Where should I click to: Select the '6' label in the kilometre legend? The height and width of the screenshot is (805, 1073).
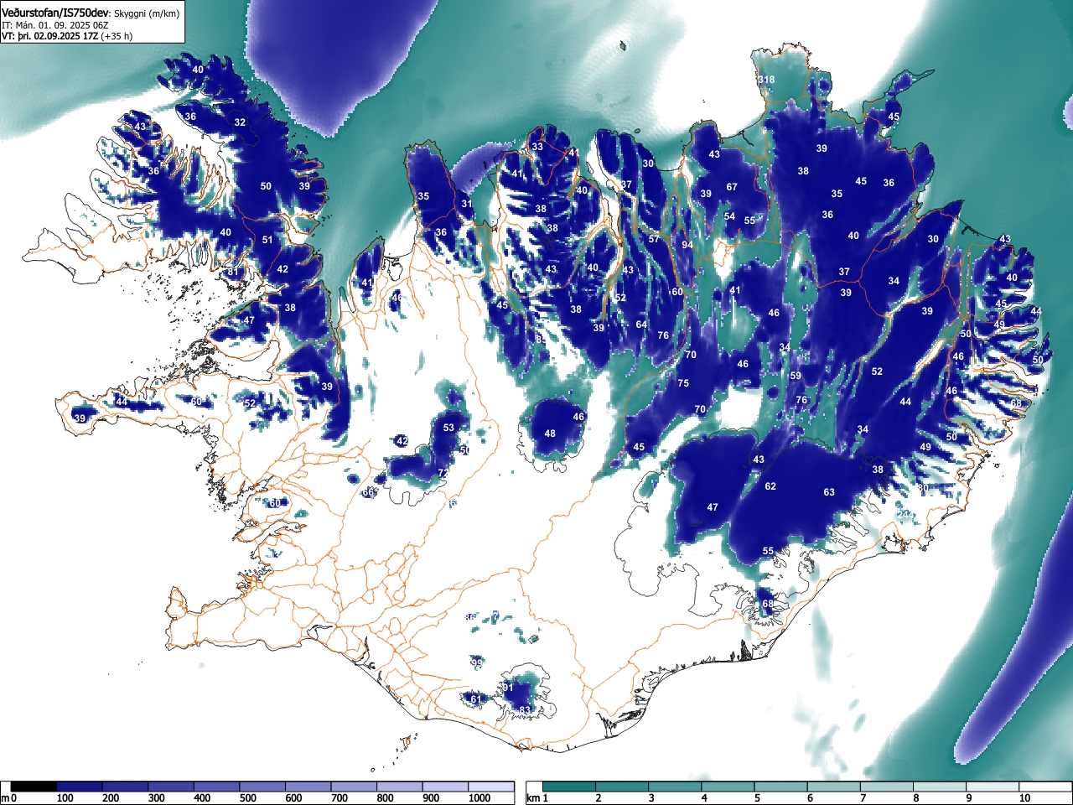(x=810, y=798)
